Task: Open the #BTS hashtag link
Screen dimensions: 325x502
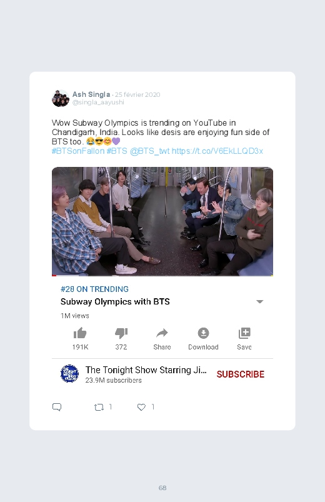Action: tap(117, 151)
